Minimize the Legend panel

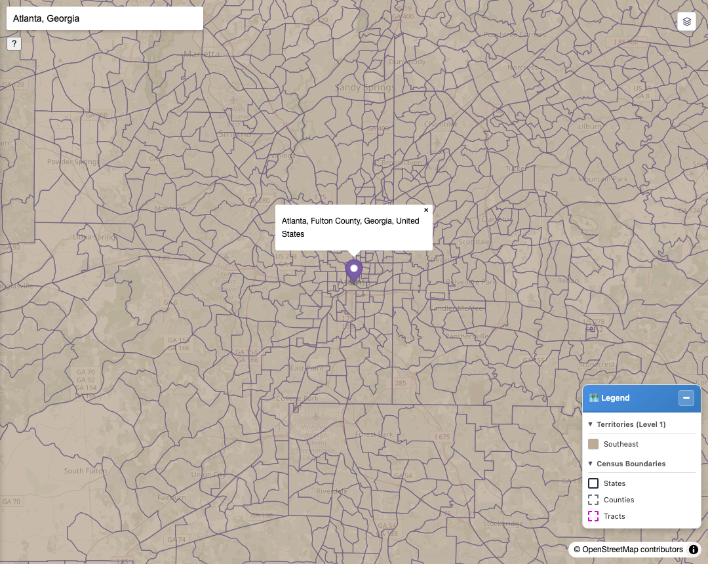pyautogui.click(x=686, y=398)
